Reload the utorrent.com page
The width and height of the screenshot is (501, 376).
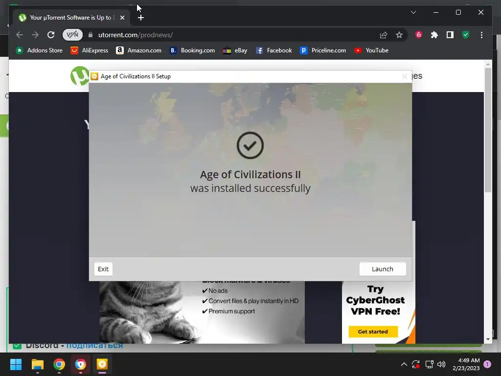(x=51, y=35)
